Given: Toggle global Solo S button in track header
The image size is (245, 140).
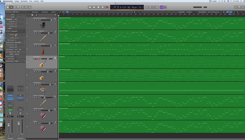Looking at the screenshot, I should 36,15.
